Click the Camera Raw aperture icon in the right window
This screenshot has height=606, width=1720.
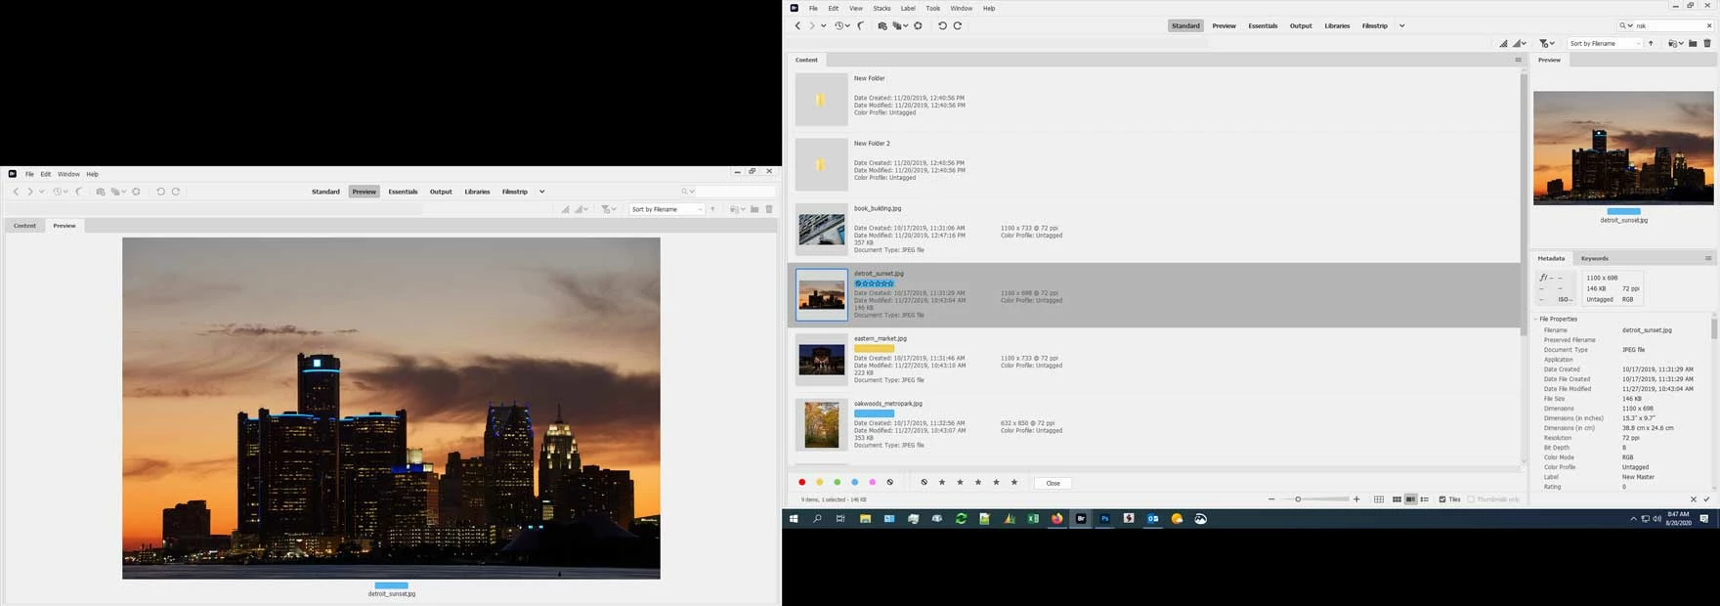(x=918, y=25)
